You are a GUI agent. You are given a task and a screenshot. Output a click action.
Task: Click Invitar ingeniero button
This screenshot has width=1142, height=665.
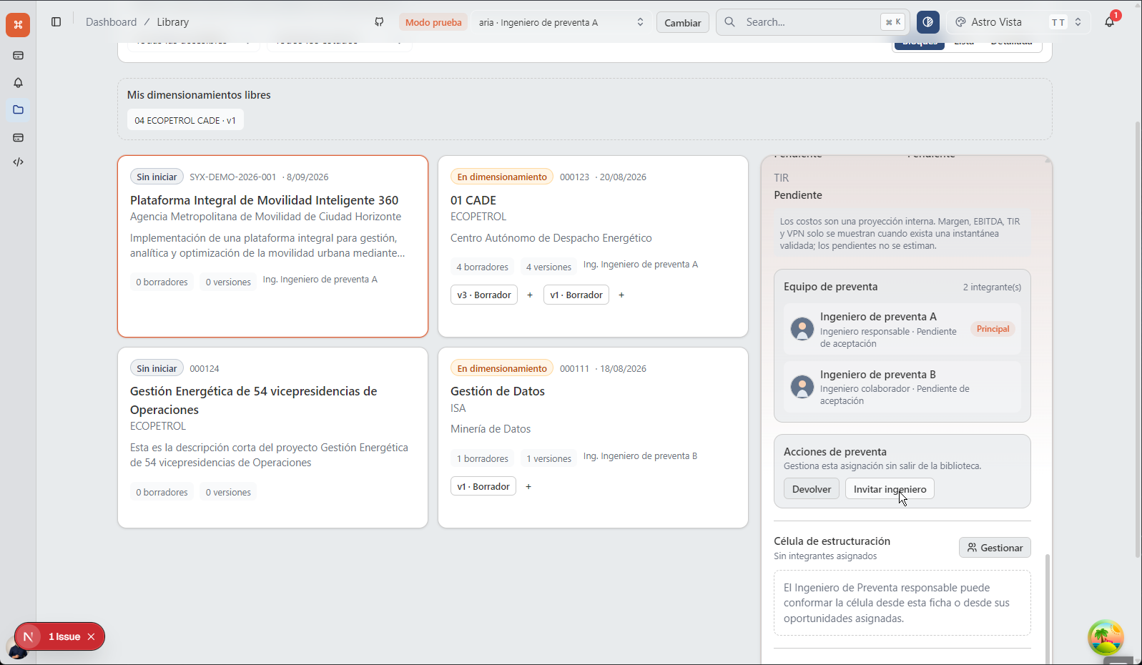890,489
